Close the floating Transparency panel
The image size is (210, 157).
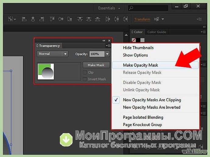coord(109,41)
